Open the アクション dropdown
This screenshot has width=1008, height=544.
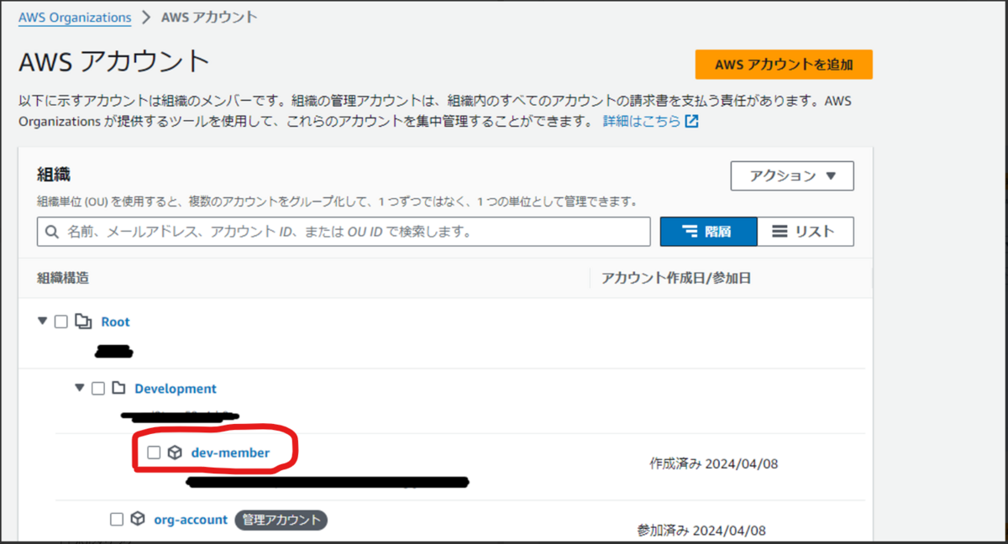(792, 176)
